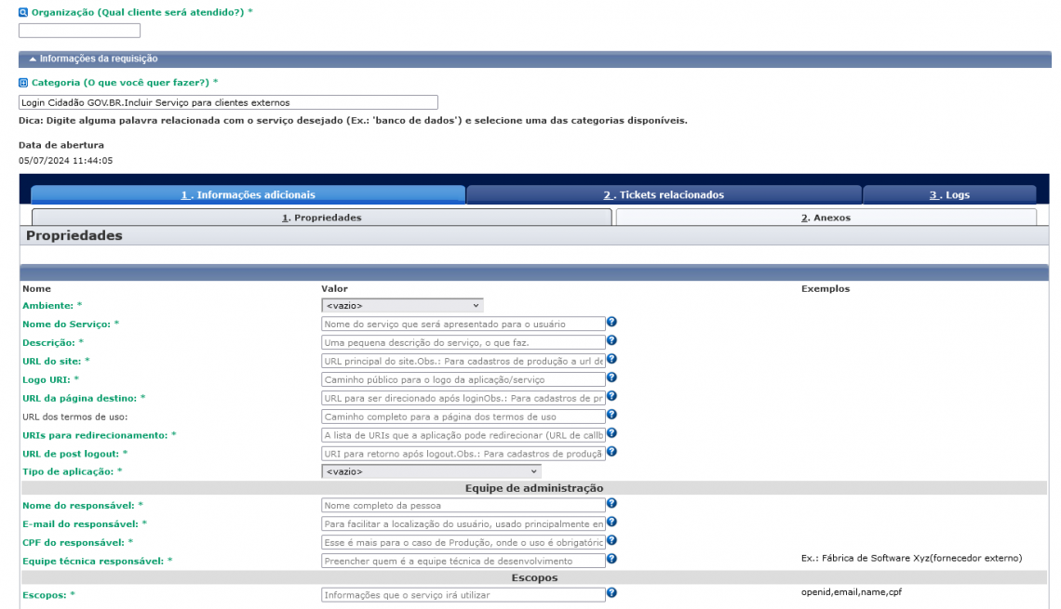Click search icon beside Organização label
This screenshot has height=609, width=1061.
[23, 12]
